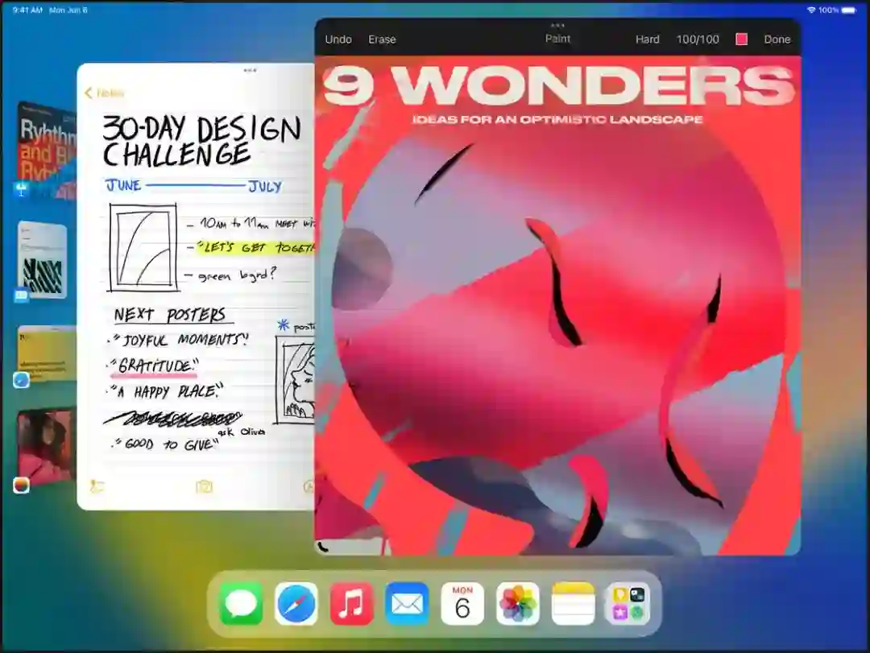Tap Undo in the Paint toolbar
The image size is (870, 653).
[338, 39]
